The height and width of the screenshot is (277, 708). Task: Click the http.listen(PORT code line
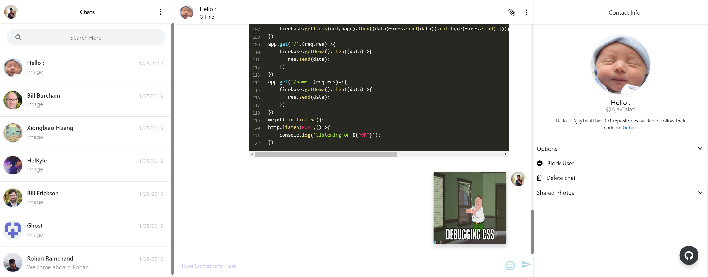[299, 127]
